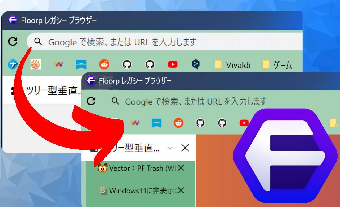
Task: Click the search icon in front window's address bar
Action: pyautogui.click(x=115, y=101)
